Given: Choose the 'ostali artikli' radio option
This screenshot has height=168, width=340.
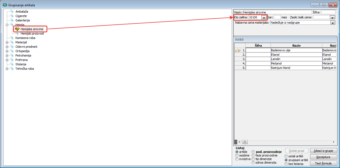Looking at the screenshot, I should [x=286, y=156].
